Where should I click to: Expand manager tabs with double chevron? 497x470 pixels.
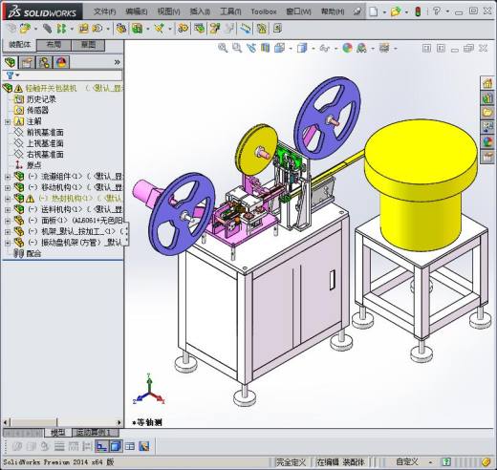coord(117,62)
